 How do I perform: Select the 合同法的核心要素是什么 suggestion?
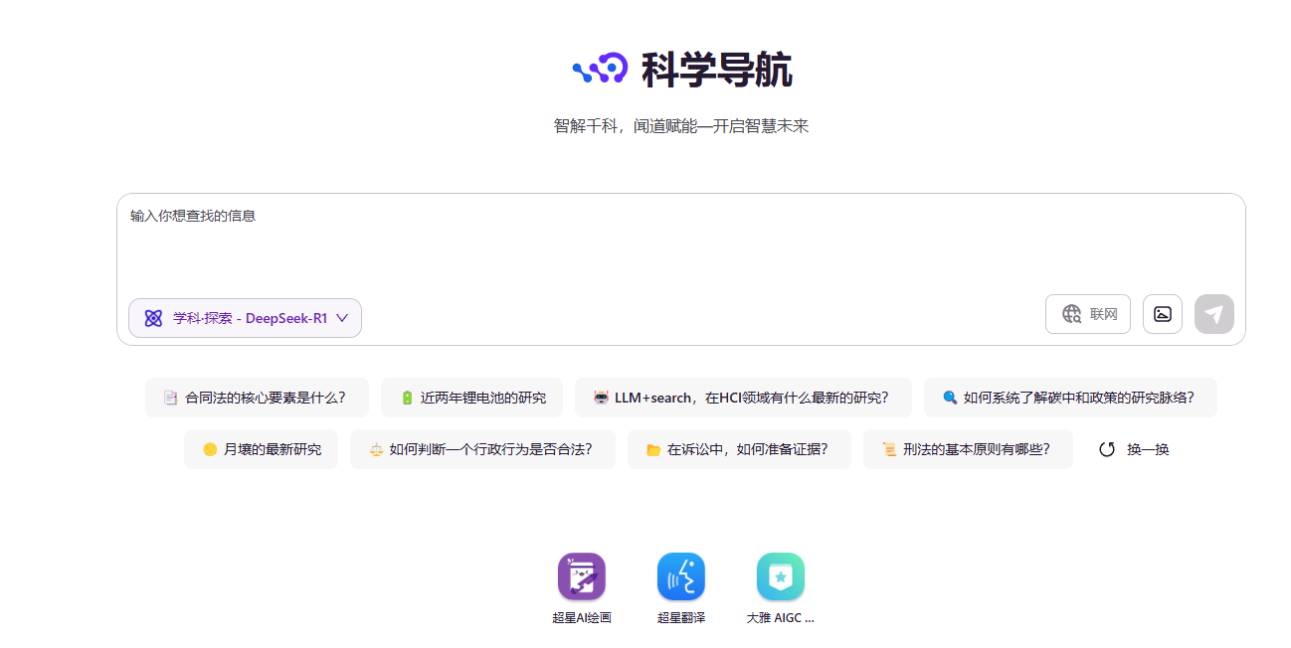pos(257,398)
